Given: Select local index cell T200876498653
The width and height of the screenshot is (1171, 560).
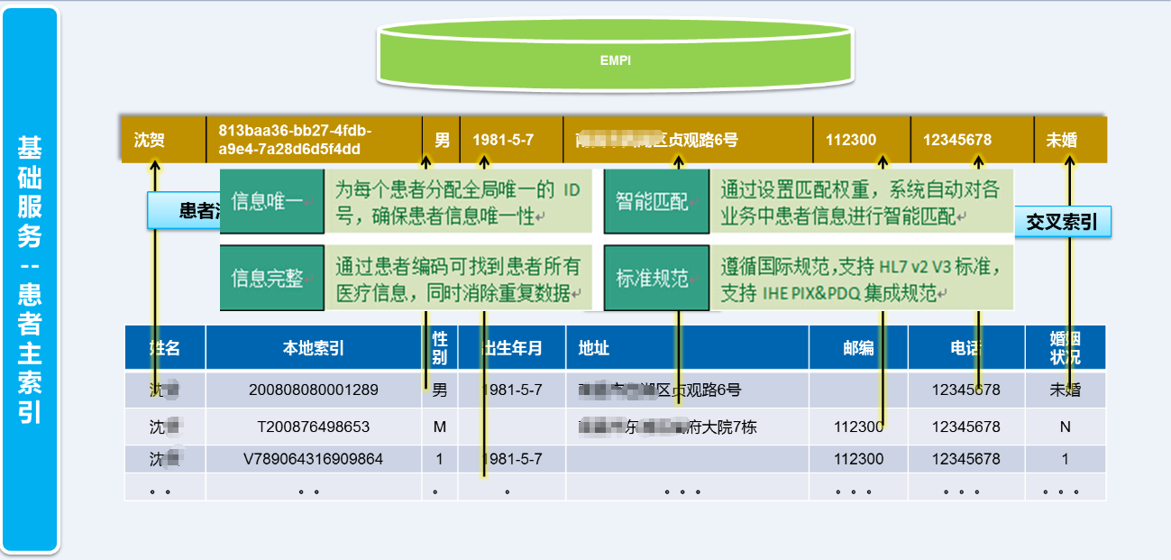Looking at the screenshot, I should tap(313, 427).
